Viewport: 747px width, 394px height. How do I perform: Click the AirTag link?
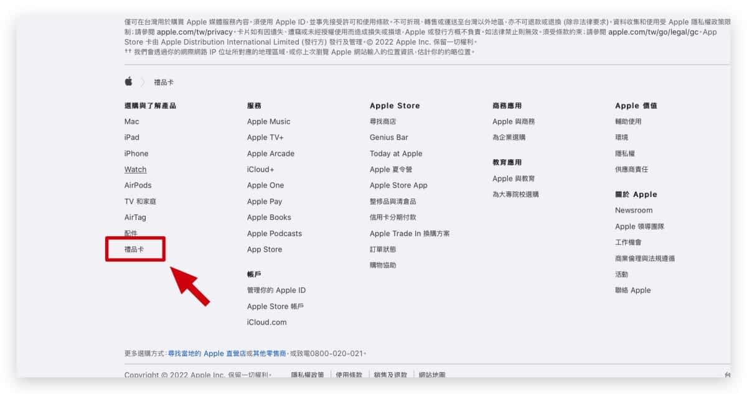click(x=136, y=218)
